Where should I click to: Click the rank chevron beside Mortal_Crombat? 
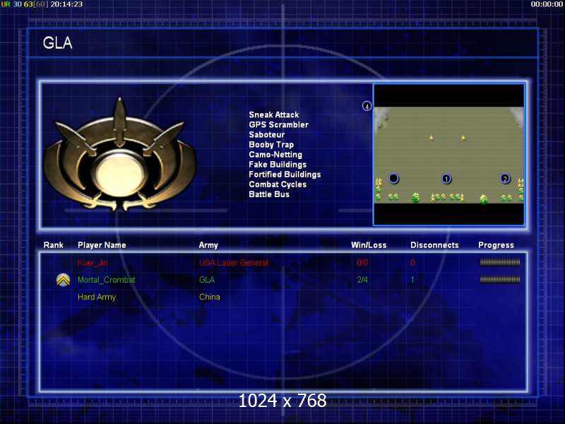coord(64,280)
